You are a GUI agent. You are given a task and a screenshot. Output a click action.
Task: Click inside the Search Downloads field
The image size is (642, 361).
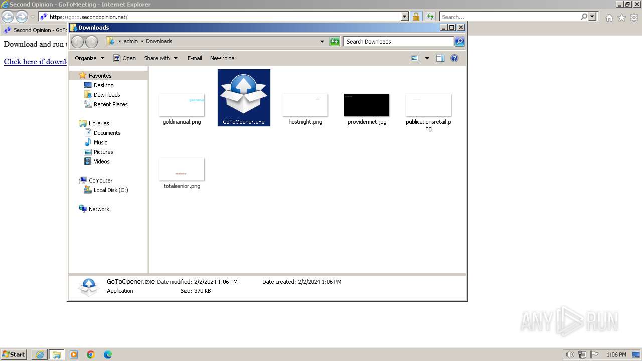tap(399, 42)
